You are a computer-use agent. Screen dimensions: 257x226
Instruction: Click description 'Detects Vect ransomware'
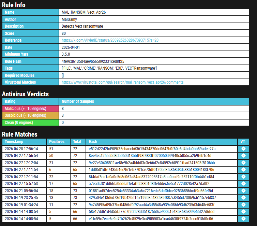coord(82,26)
